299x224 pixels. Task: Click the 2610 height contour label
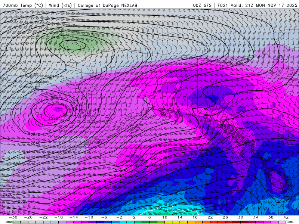36,135
